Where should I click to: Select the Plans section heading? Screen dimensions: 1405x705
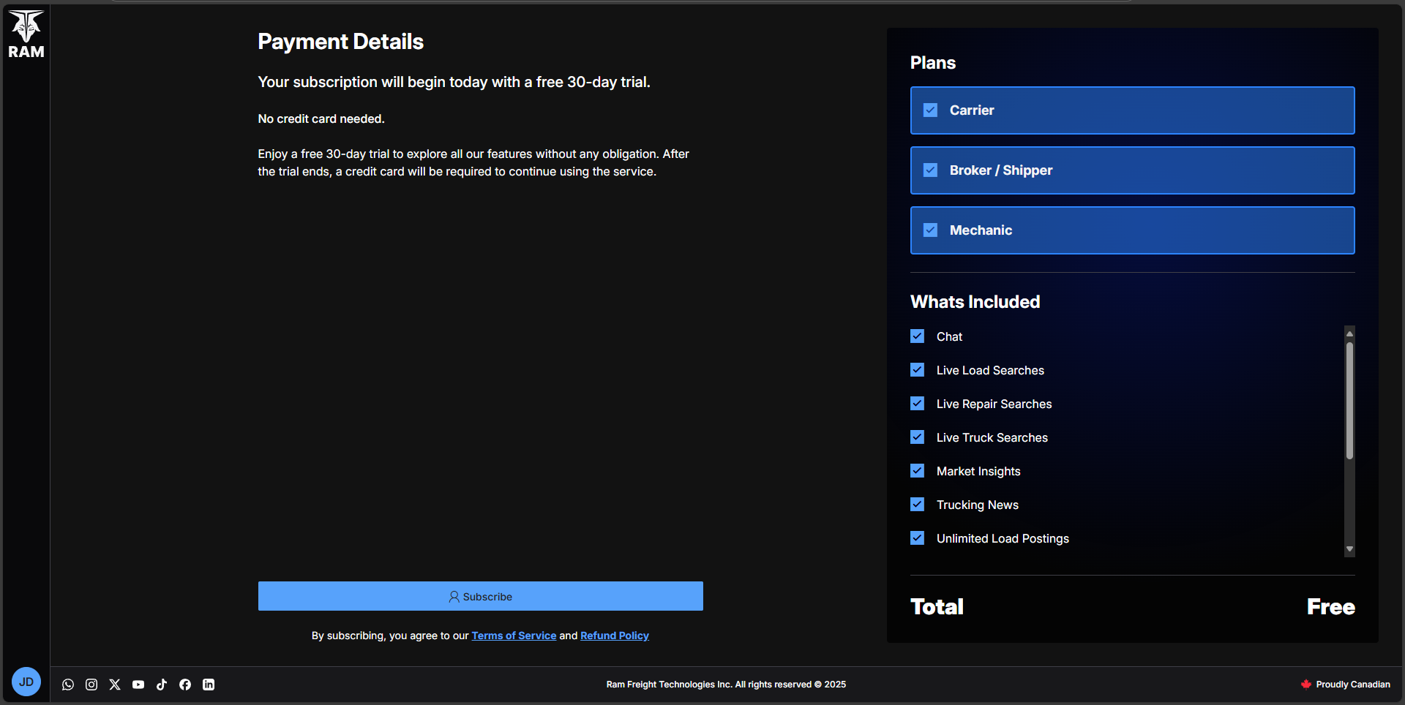pos(932,63)
